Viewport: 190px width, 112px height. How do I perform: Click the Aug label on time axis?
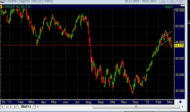pyautogui.click(x=88, y=102)
